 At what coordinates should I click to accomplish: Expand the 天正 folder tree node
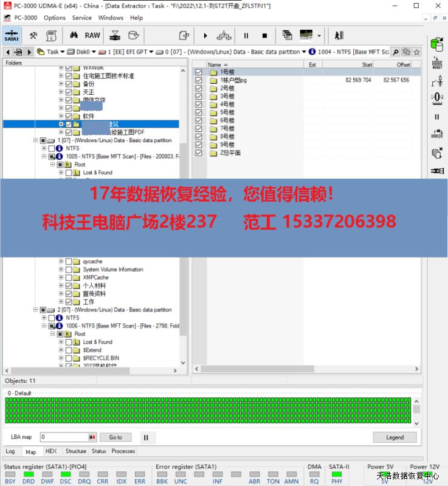[x=61, y=92]
